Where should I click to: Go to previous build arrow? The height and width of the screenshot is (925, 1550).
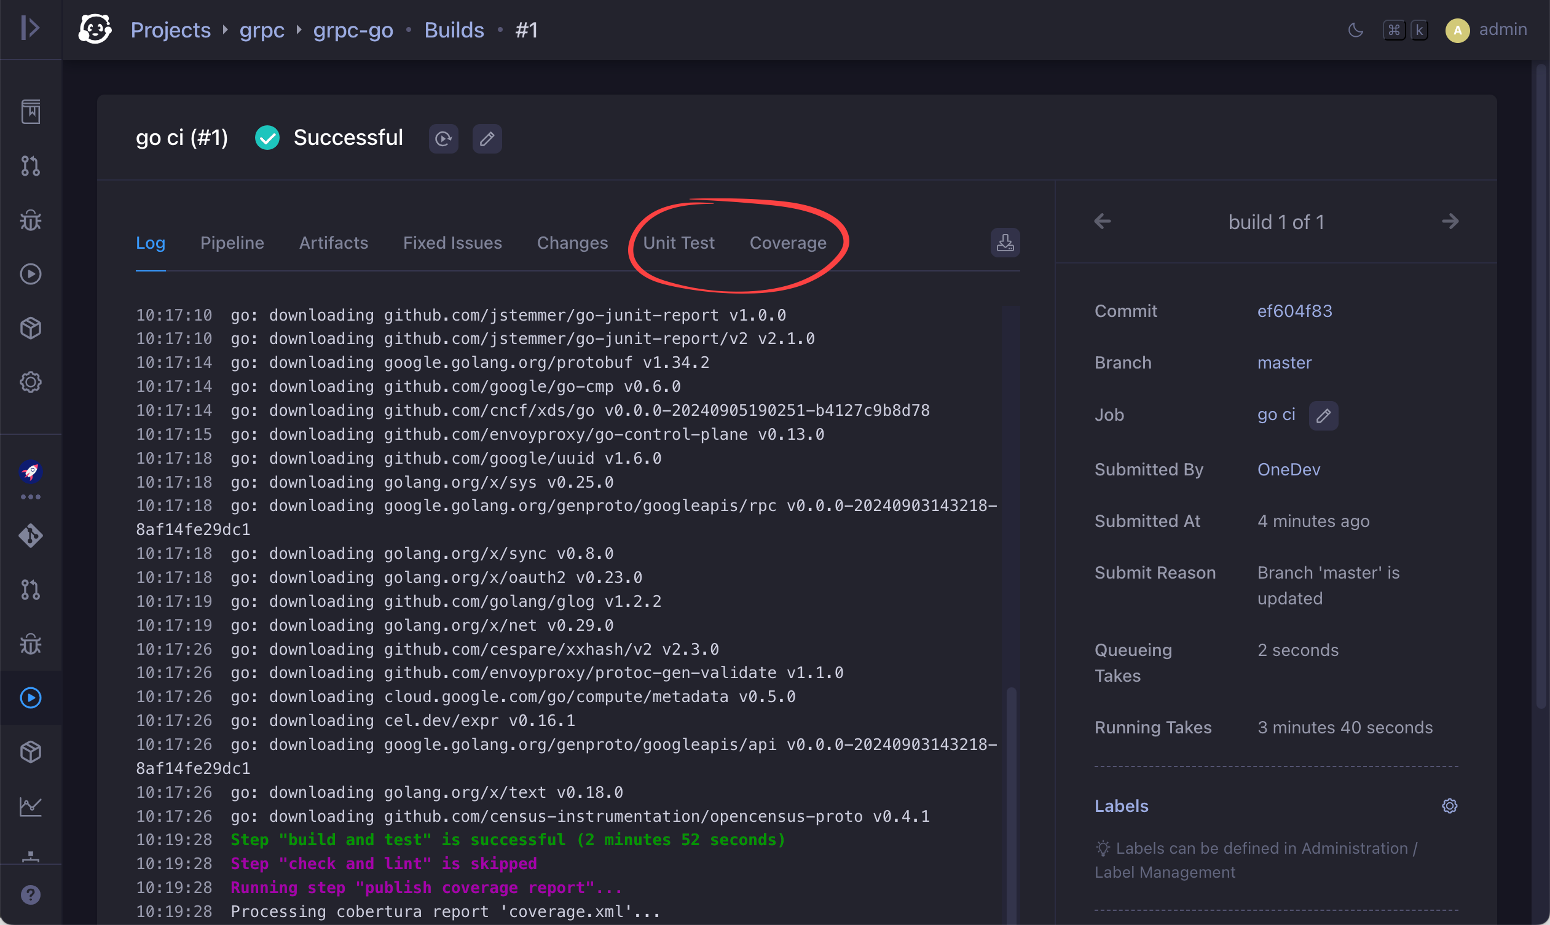coord(1102,222)
